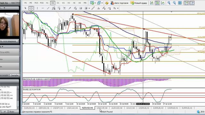205x115 pixels.
Task: Click the MetaEditor yellow book icon
Action: (107, 3)
